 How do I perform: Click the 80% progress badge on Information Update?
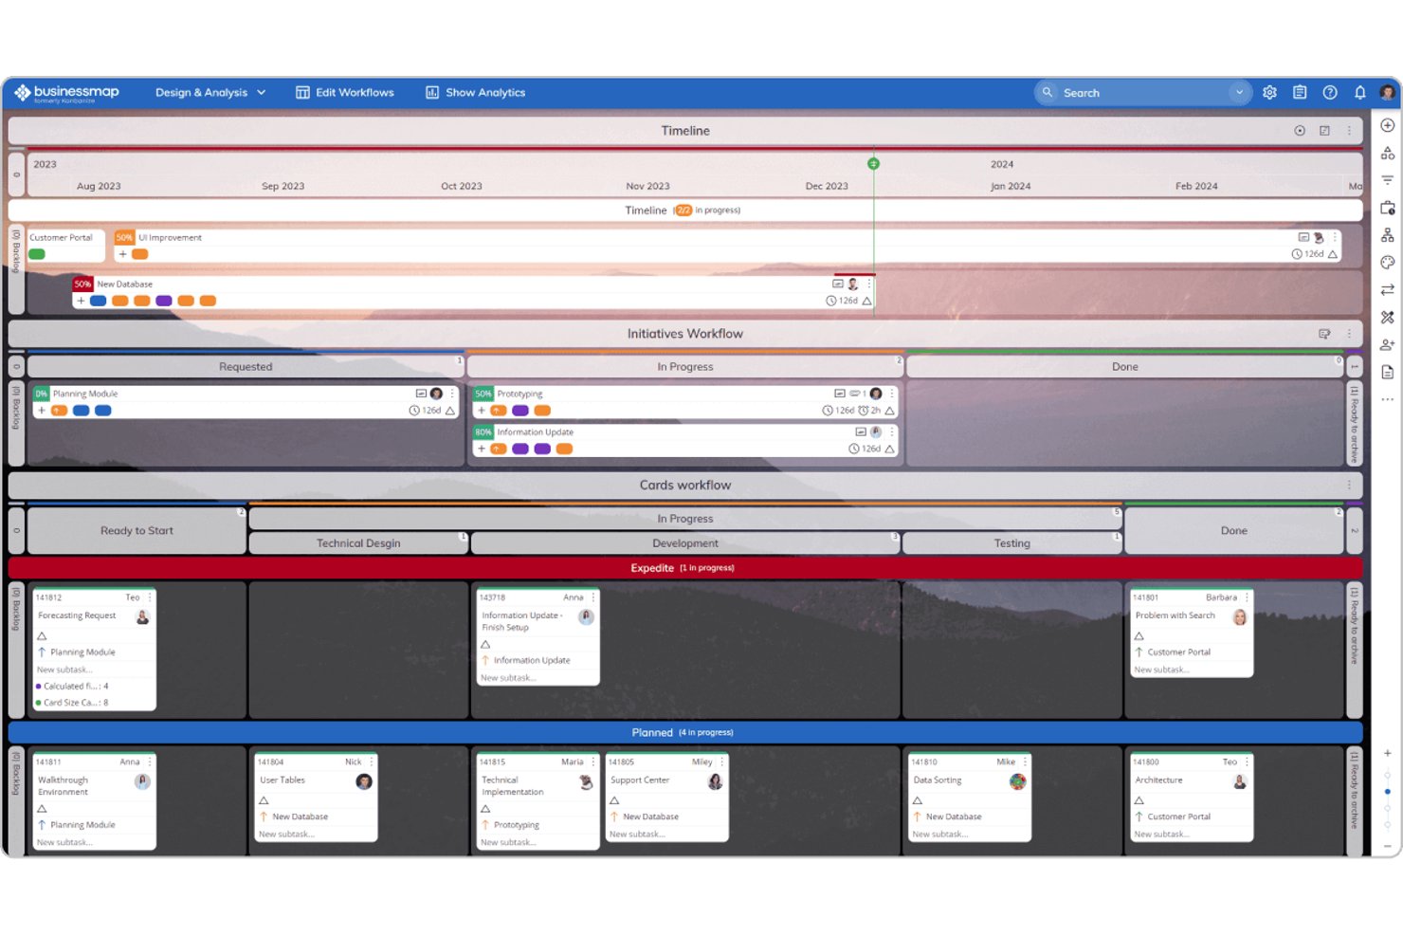(x=483, y=431)
